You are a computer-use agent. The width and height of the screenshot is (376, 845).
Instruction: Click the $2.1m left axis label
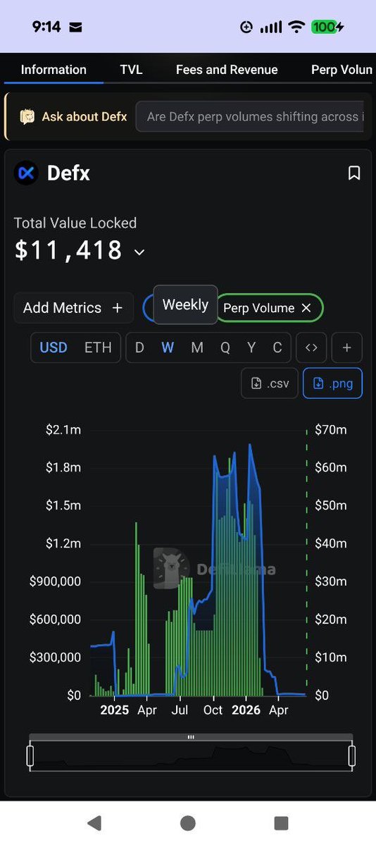point(63,429)
